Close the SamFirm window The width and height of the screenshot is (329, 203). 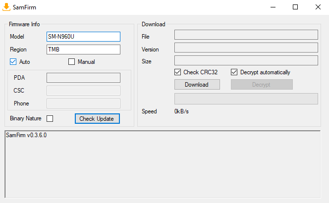[318, 7]
